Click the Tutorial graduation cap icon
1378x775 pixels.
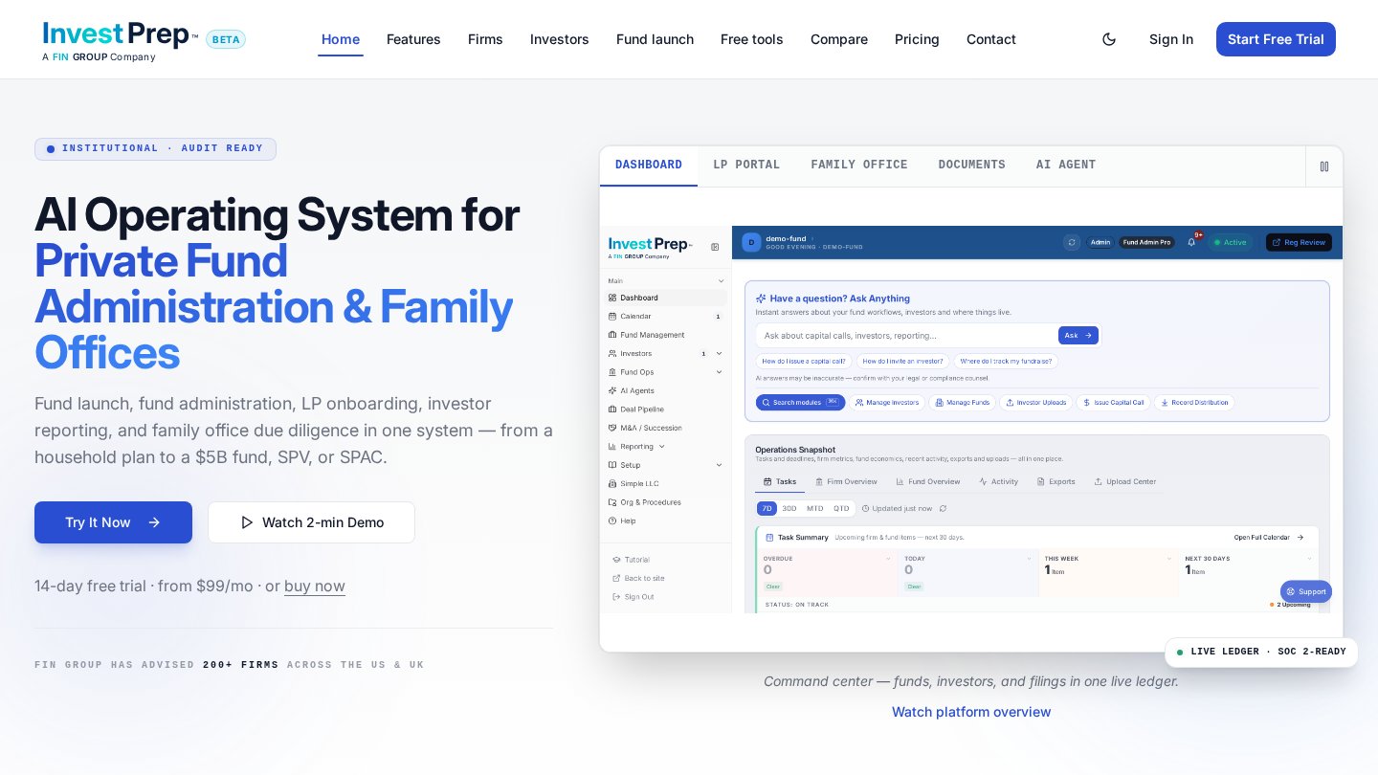click(616, 560)
